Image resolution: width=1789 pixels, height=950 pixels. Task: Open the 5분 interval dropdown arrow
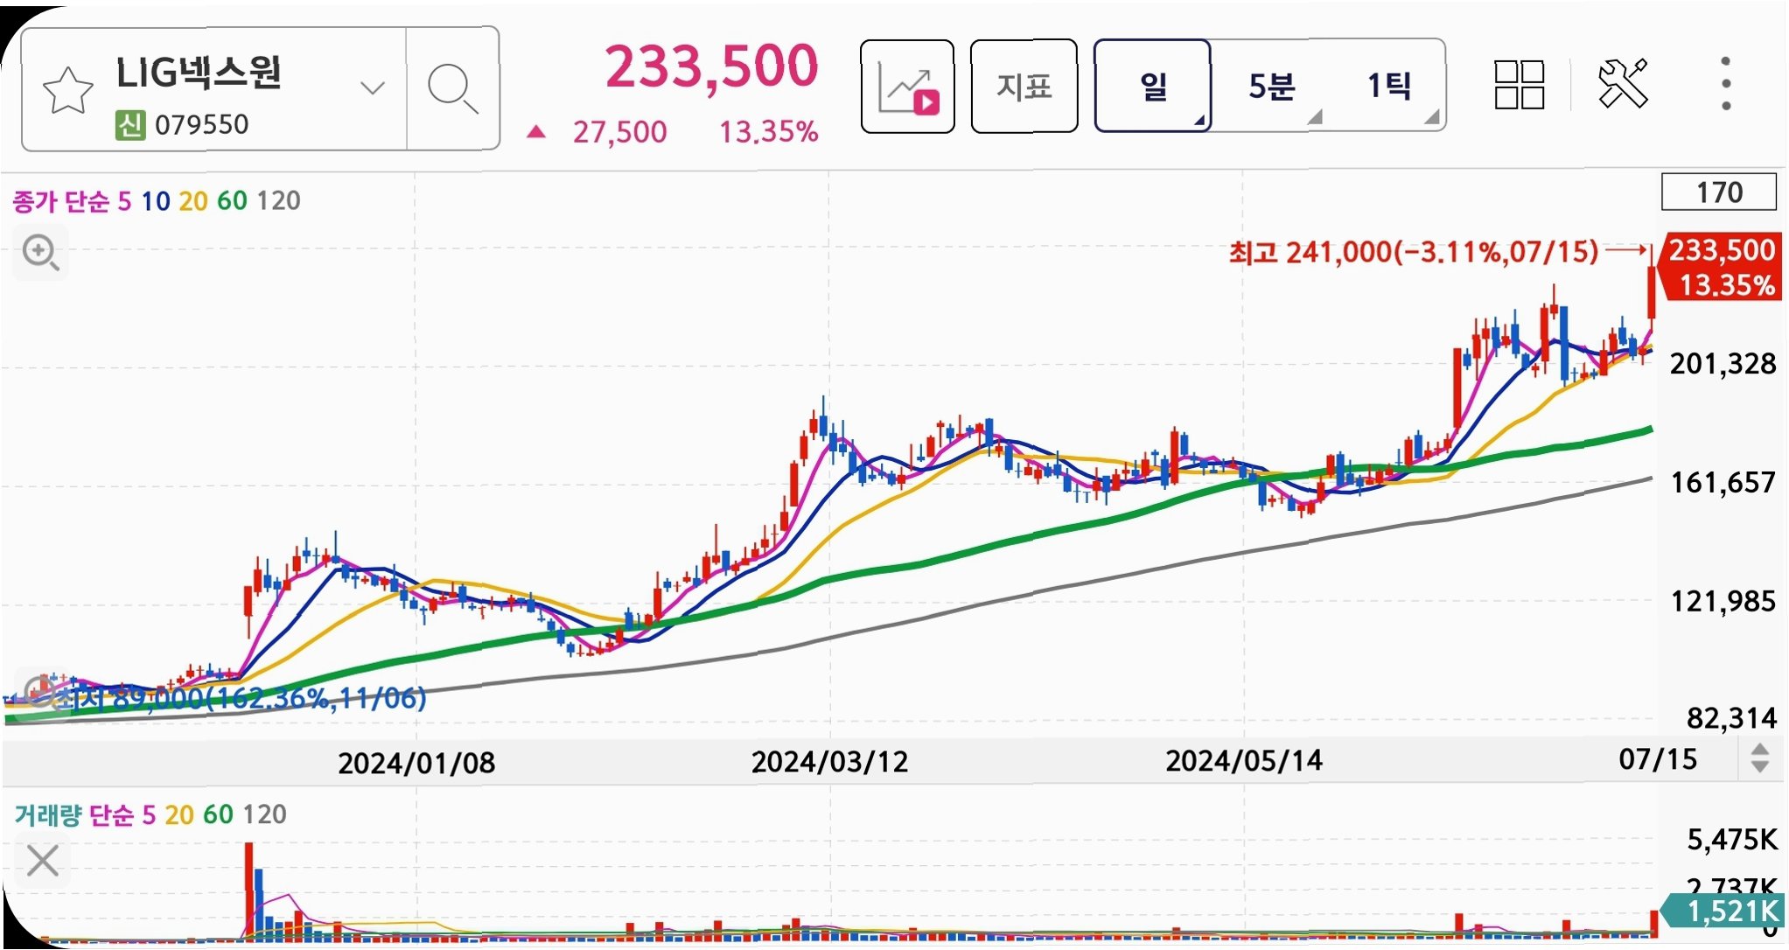[x=1314, y=117]
